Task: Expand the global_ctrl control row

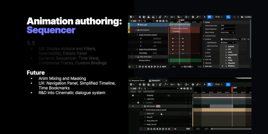Action: click(x=145, y=114)
